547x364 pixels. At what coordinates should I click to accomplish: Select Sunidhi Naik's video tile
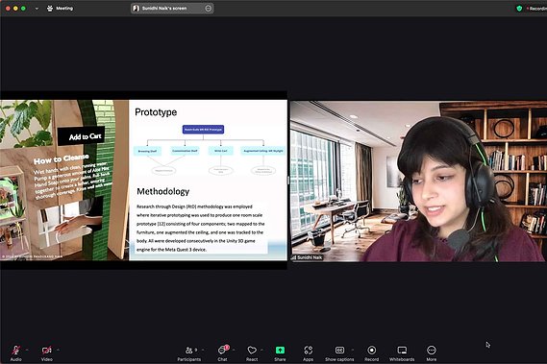tap(417, 181)
